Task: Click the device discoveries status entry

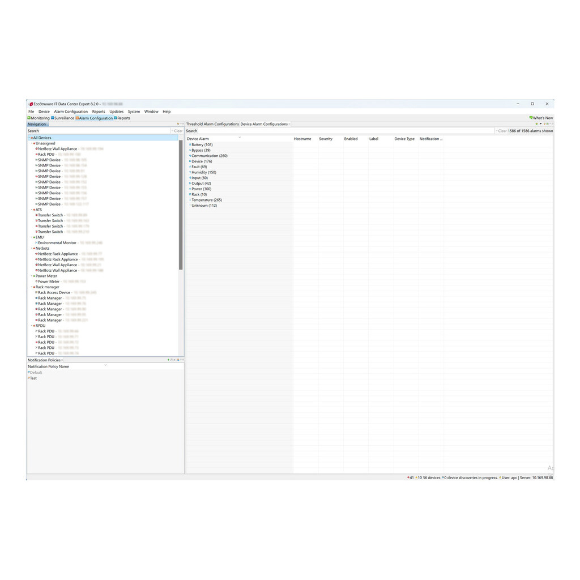Action: click(470, 477)
